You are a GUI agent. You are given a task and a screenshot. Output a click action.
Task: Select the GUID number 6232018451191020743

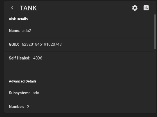(42, 44)
